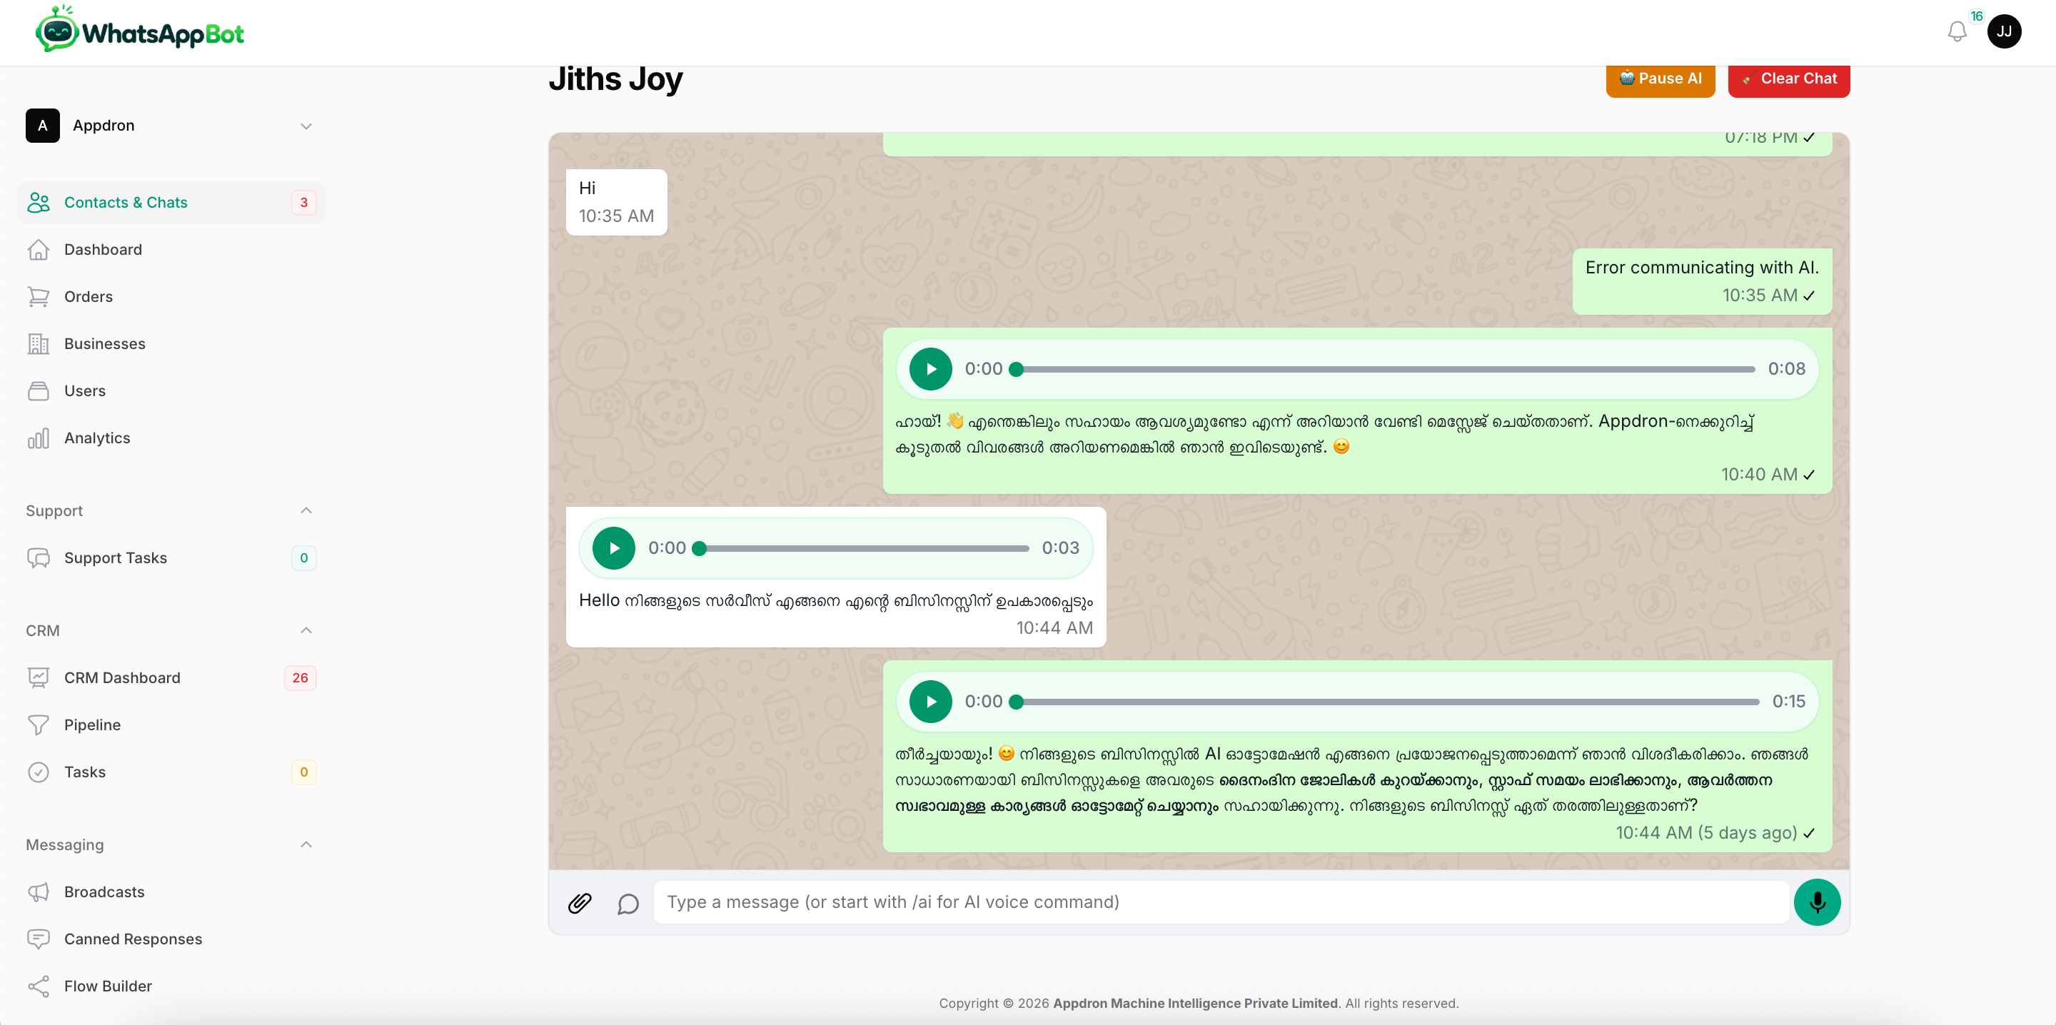Open CRM Dashboard icon
Viewport: 2056px width, 1025px height.
39,678
